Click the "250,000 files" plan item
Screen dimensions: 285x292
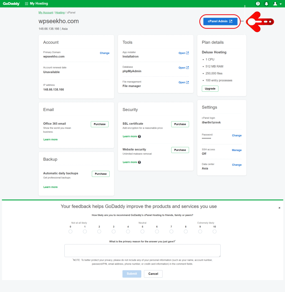tap(214, 73)
